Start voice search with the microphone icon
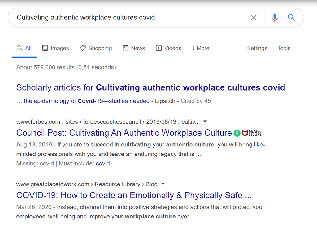 [x=275, y=18]
